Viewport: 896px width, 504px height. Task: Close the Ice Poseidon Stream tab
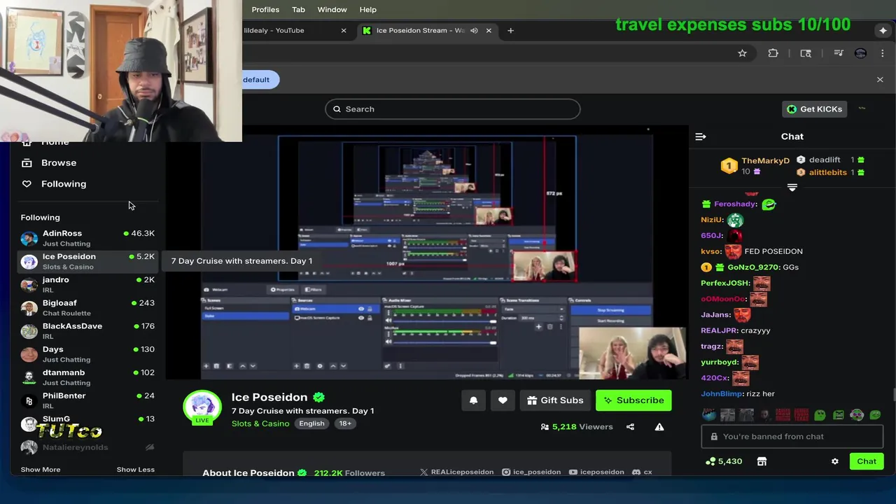click(489, 30)
